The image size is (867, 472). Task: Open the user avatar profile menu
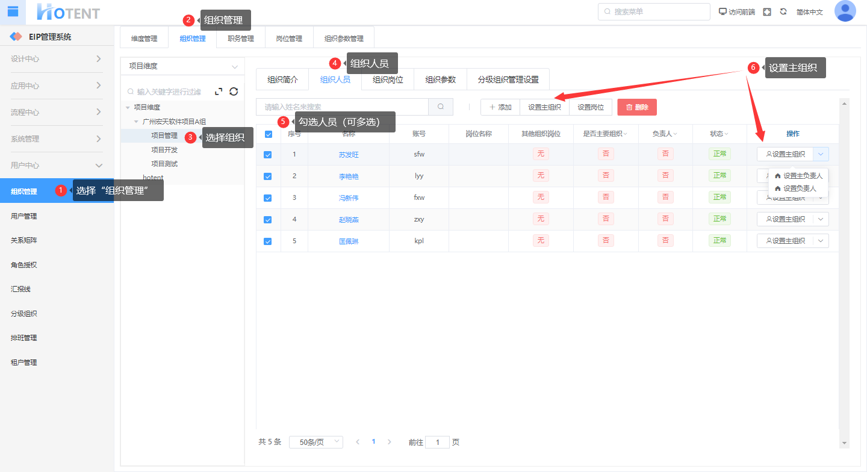(x=845, y=11)
